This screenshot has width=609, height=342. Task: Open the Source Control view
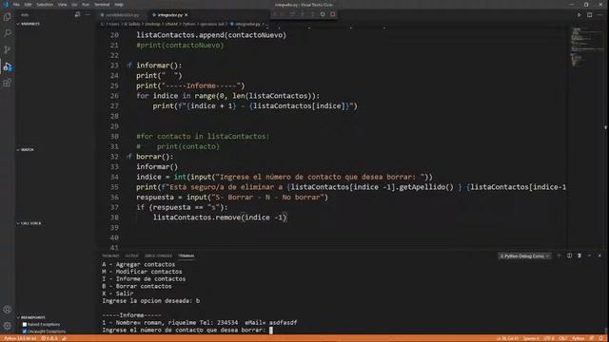[x=7, y=49]
